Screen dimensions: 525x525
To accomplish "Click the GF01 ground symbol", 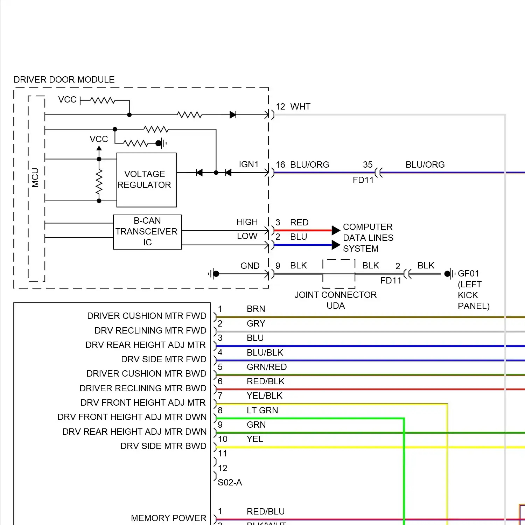I will 450,274.
